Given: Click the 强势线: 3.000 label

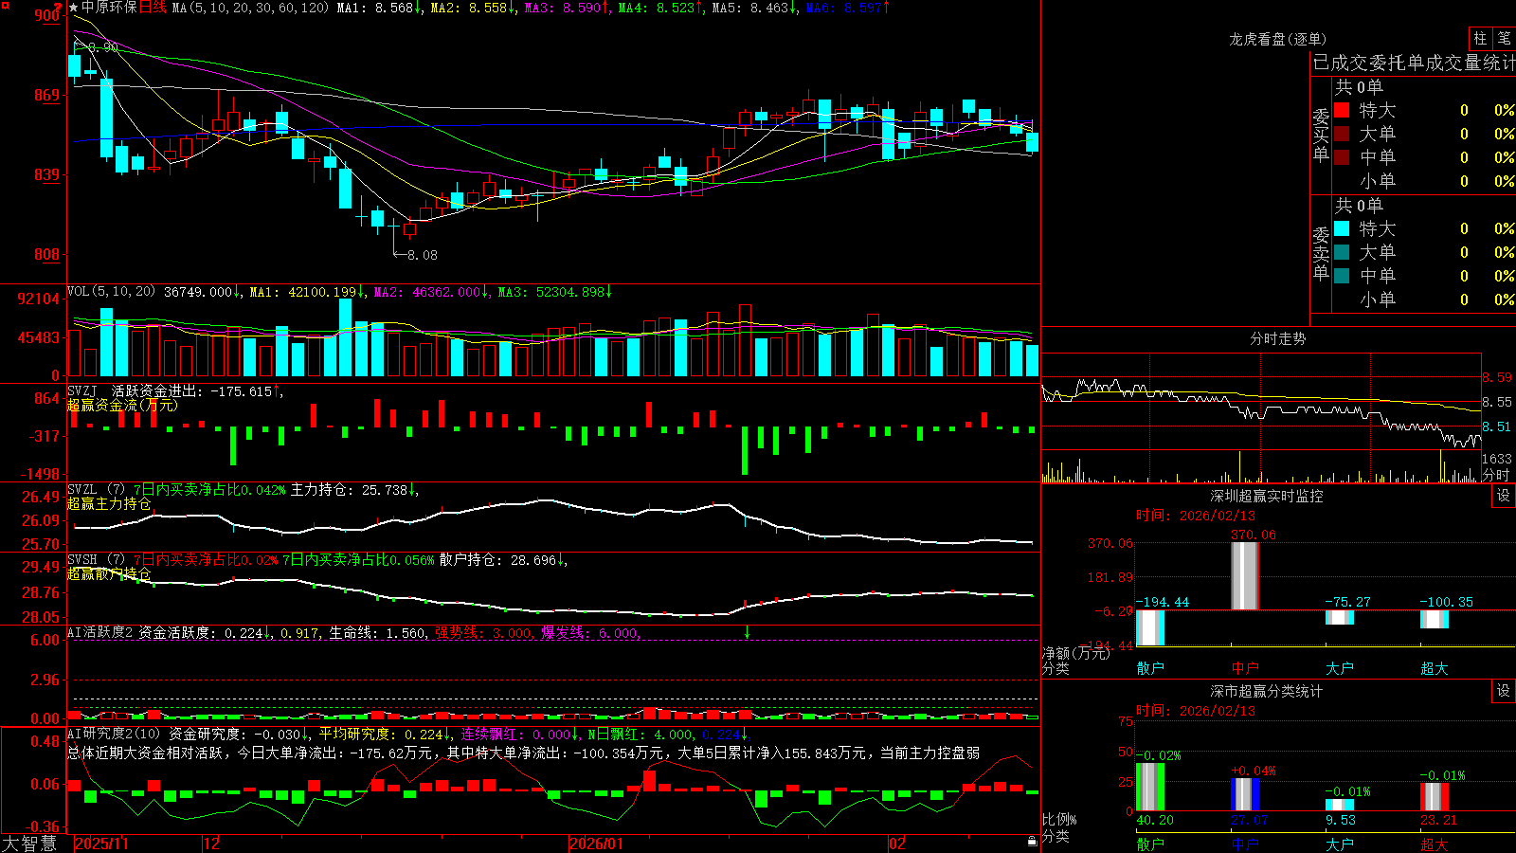Looking at the screenshot, I should click(x=483, y=632).
